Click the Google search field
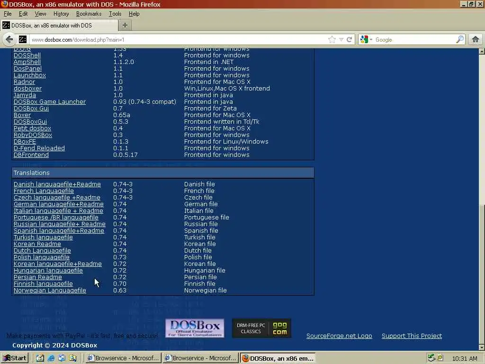 click(x=414, y=40)
